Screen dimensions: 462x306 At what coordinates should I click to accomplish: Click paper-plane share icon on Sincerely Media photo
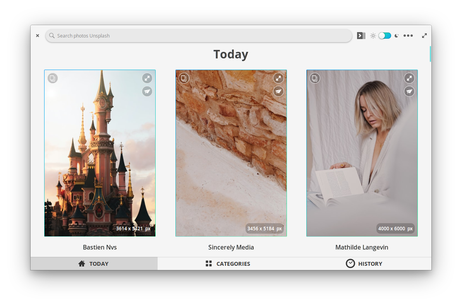[278, 91]
